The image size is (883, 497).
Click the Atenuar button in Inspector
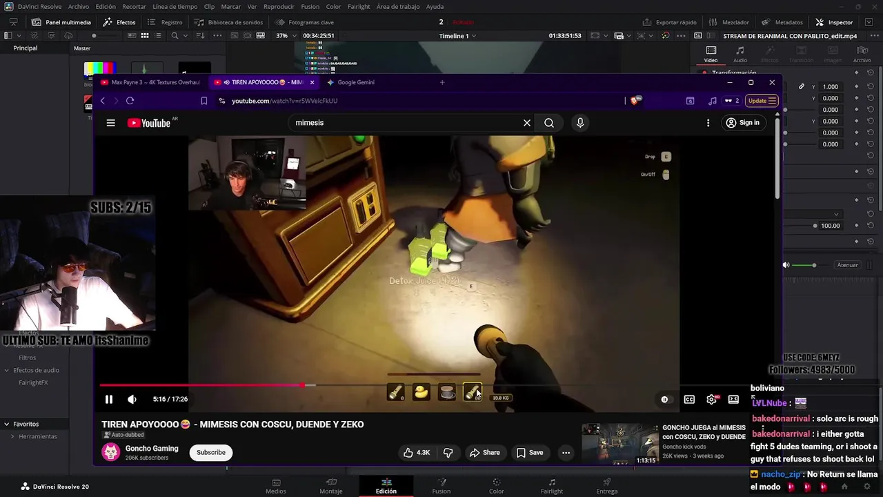(x=847, y=265)
